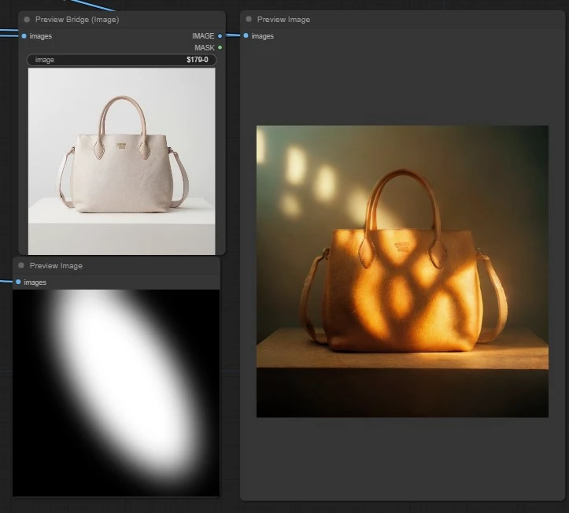Open the blurred white ellipse mask image
The width and height of the screenshot is (569, 513).
(116, 393)
